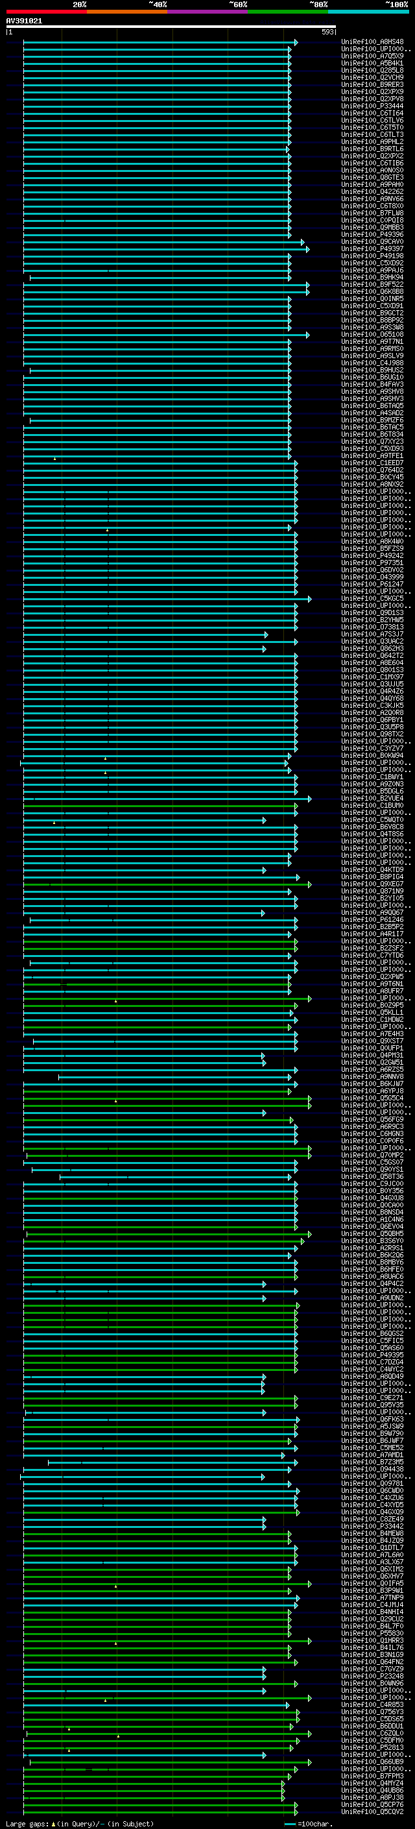Click hit label UniRef100_Q4PM31
The image size is (415, 1829).
click(372, 1055)
